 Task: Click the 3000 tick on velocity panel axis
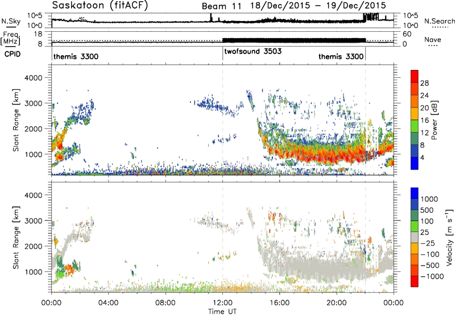tap(34, 221)
